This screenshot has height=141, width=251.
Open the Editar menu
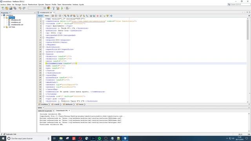coord(9,4)
